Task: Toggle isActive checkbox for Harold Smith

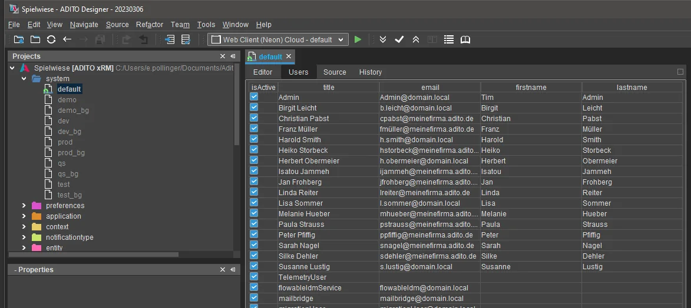Action: [x=254, y=139]
